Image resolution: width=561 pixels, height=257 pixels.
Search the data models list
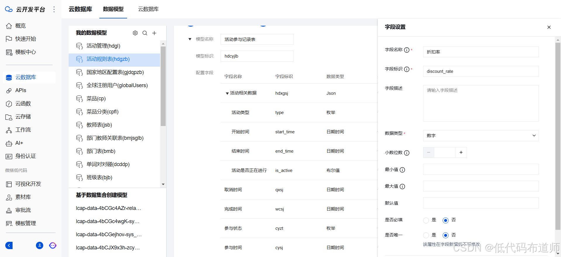tap(145, 33)
